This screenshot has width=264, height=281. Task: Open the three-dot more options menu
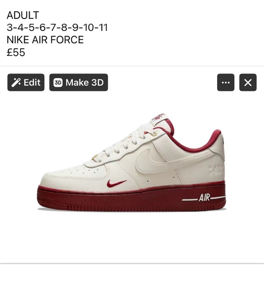pyautogui.click(x=225, y=83)
